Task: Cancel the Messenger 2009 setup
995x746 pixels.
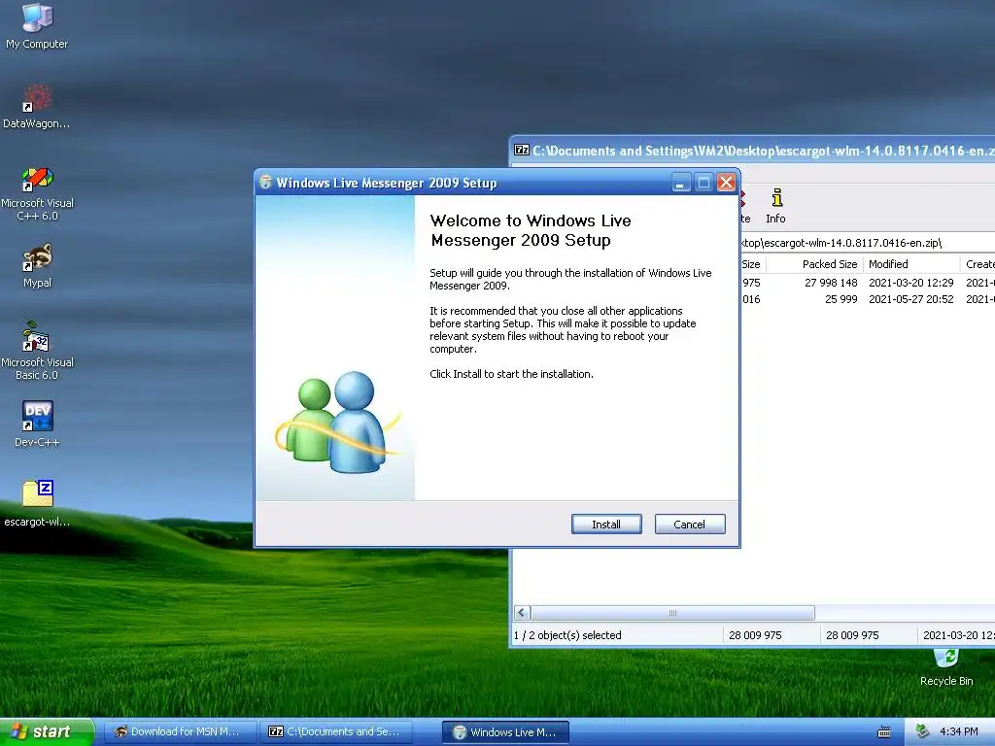Action: [x=690, y=524]
